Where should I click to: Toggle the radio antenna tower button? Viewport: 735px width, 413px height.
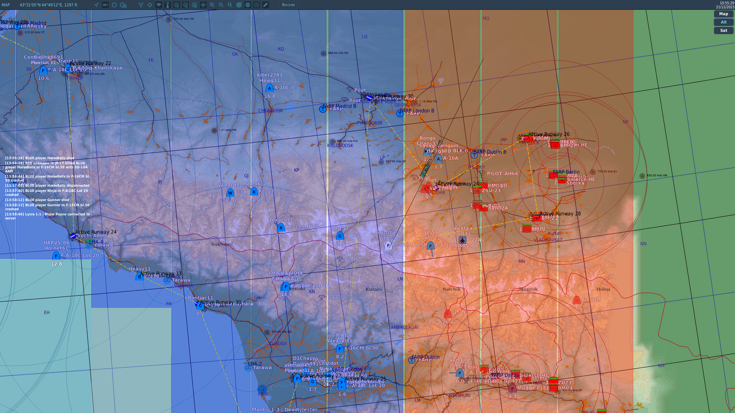coord(168,5)
